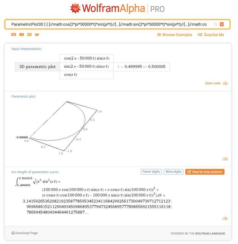This screenshot has height=244, width=238.
Task: Click the Wolfram Language footer link
Action: (210, 234)
